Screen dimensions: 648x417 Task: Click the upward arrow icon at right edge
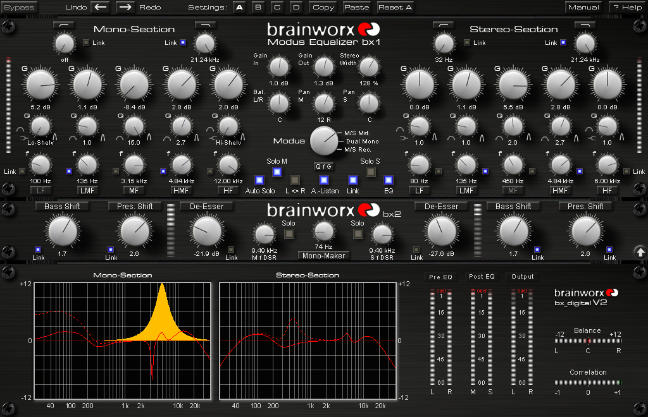tap(640, 251)
